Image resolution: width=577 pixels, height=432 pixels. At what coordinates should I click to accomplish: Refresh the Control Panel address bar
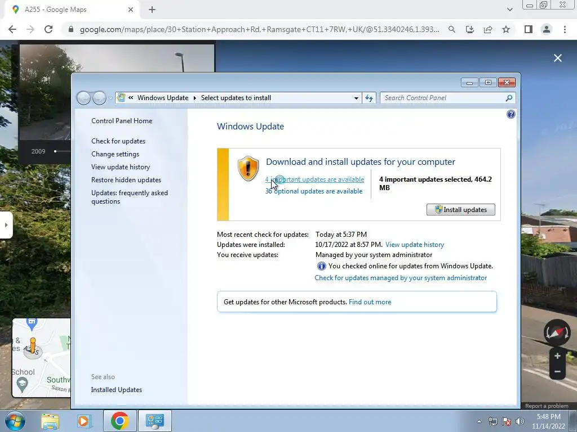coord(369,98)
